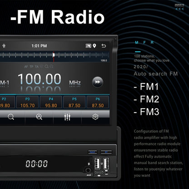
Task: Toggle the TA option
Action: [x=37, y=67]
